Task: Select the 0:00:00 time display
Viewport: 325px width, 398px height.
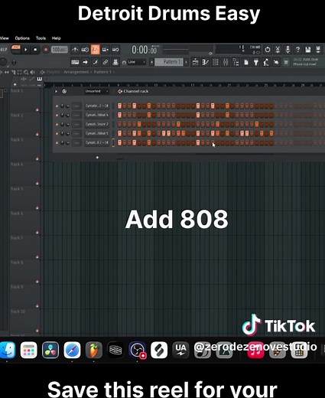Action: 145,50
